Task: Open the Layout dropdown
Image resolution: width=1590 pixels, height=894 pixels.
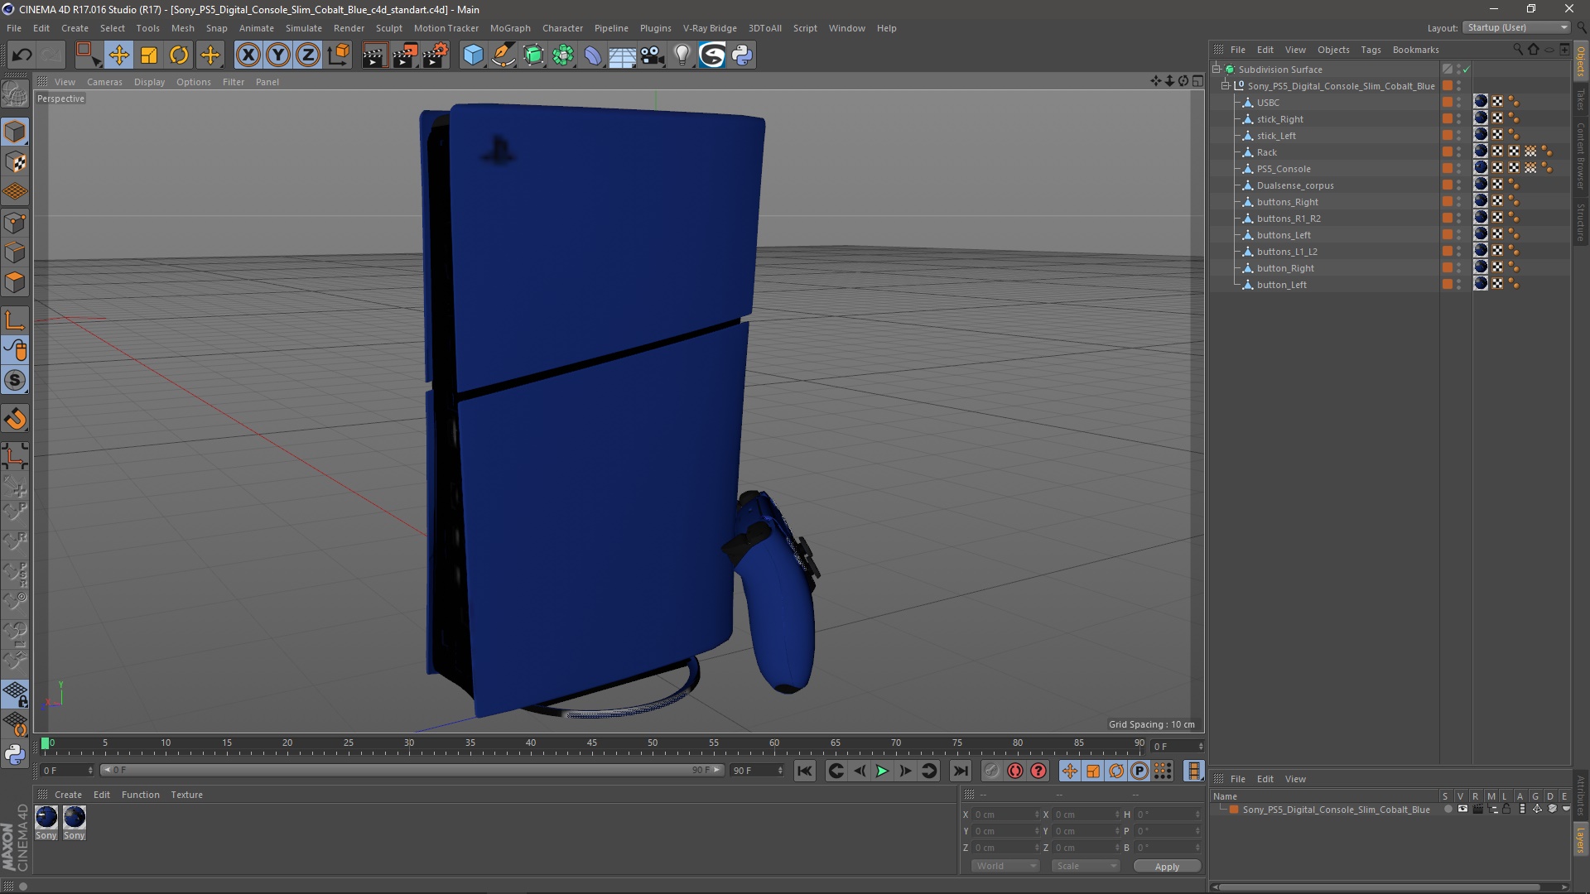Action: 1517,27
